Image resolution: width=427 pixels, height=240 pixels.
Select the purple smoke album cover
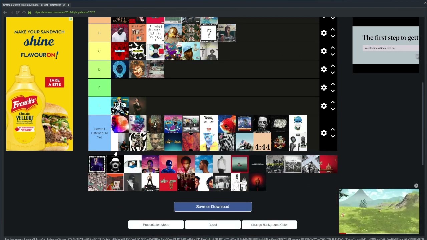[x=137, y=124]
